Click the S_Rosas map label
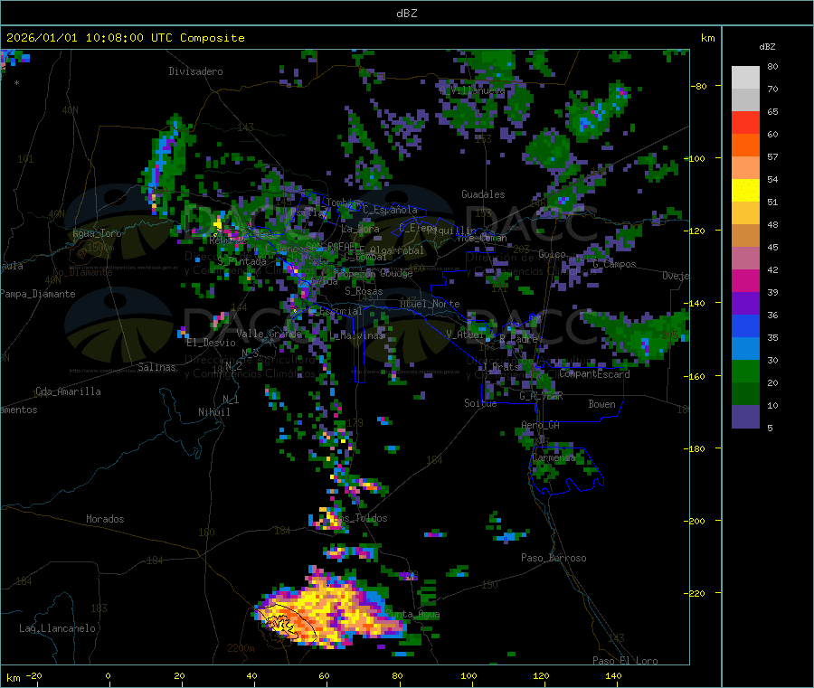Screen dimensions: 814x688 tap(364, 292)
